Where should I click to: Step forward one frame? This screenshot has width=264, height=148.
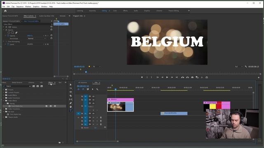point(172,77)
